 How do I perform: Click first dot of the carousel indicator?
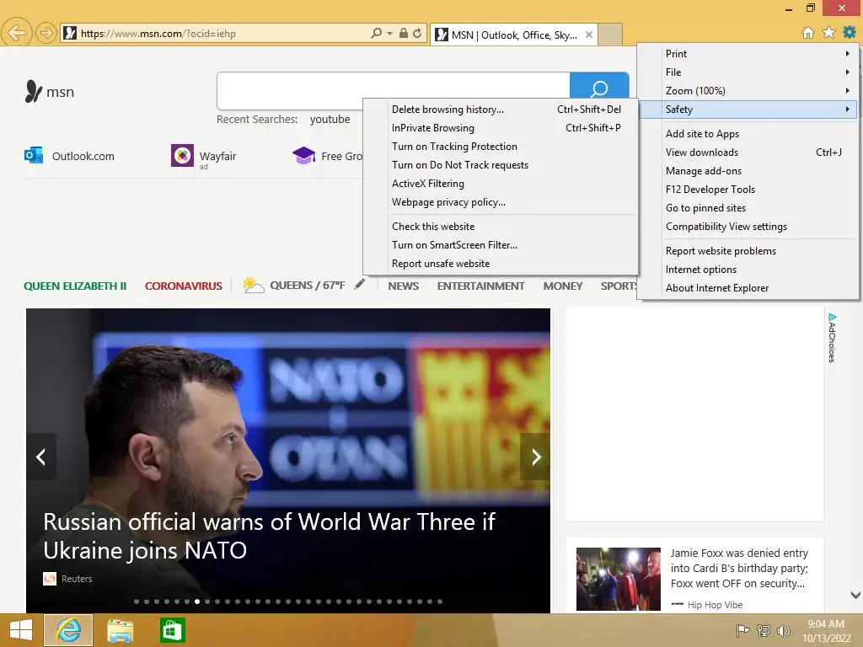137,602
